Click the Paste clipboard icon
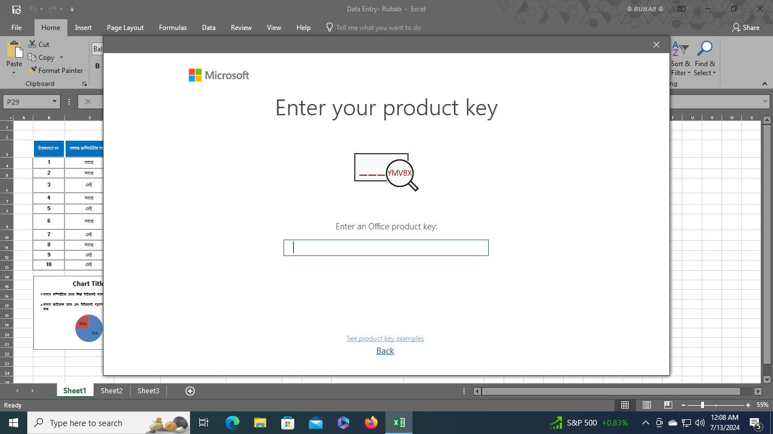Image resolution: width=773 pixels, height=434 pixels. pyautogui.click(x=14, y=50)
